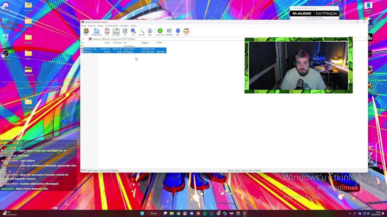Click the CPR Dosyası type cell

(128, 52)
